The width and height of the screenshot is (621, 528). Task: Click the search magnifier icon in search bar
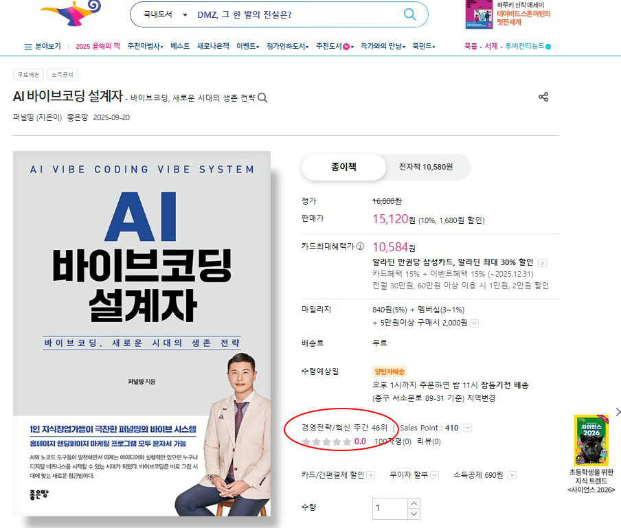[x=409, y=14]
